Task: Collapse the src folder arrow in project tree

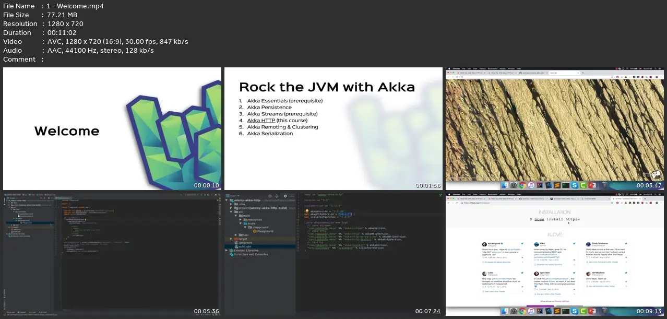Action: (231, 212)
